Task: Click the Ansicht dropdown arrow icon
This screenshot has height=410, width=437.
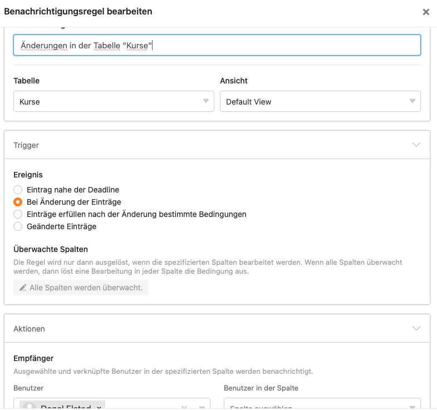Action: [412, 101]
